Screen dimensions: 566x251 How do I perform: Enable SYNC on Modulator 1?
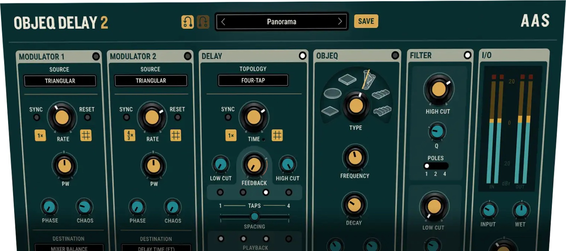[x=36, y=117]
